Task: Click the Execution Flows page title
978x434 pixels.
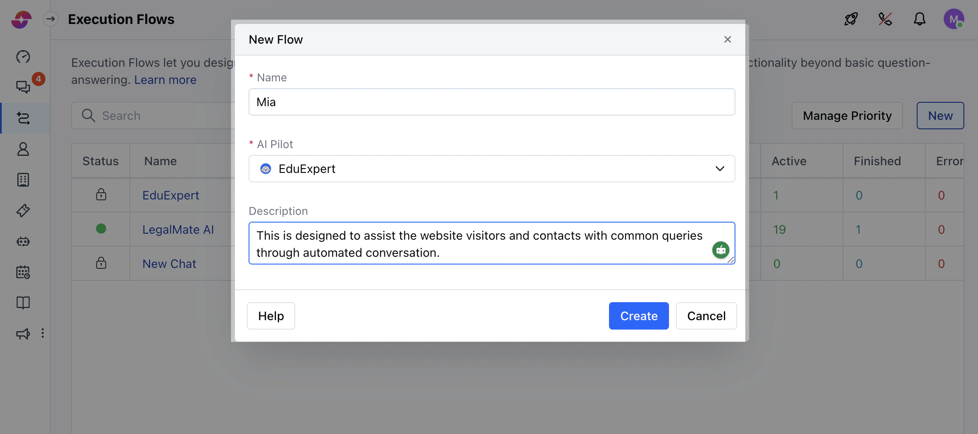Action: (121, 19)
